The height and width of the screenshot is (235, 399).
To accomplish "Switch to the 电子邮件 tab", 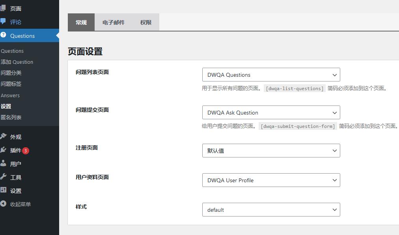I will (x=114, y=22).
